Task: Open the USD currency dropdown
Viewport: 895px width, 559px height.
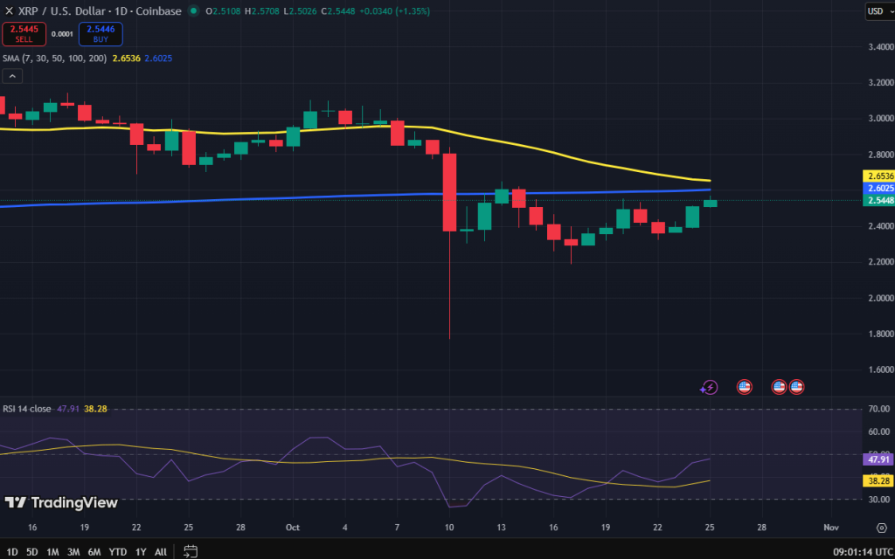Action: click(879, 10)
